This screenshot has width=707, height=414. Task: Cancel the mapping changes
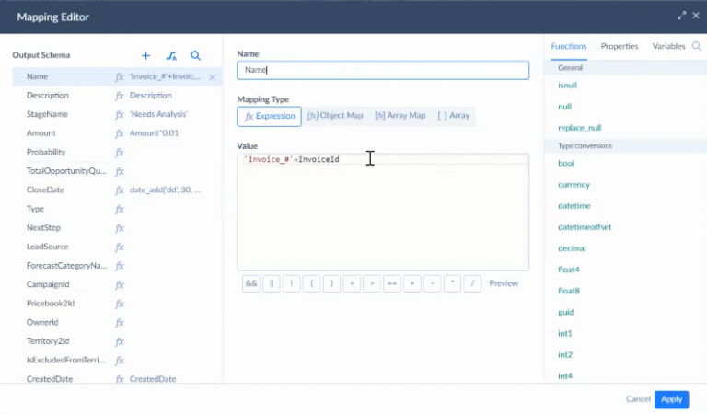click(638, 399)
